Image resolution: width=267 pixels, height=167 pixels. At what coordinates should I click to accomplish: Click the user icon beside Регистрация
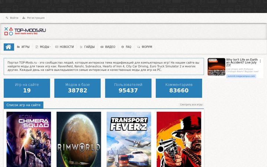pyautogui.click(x=24, y=18)
